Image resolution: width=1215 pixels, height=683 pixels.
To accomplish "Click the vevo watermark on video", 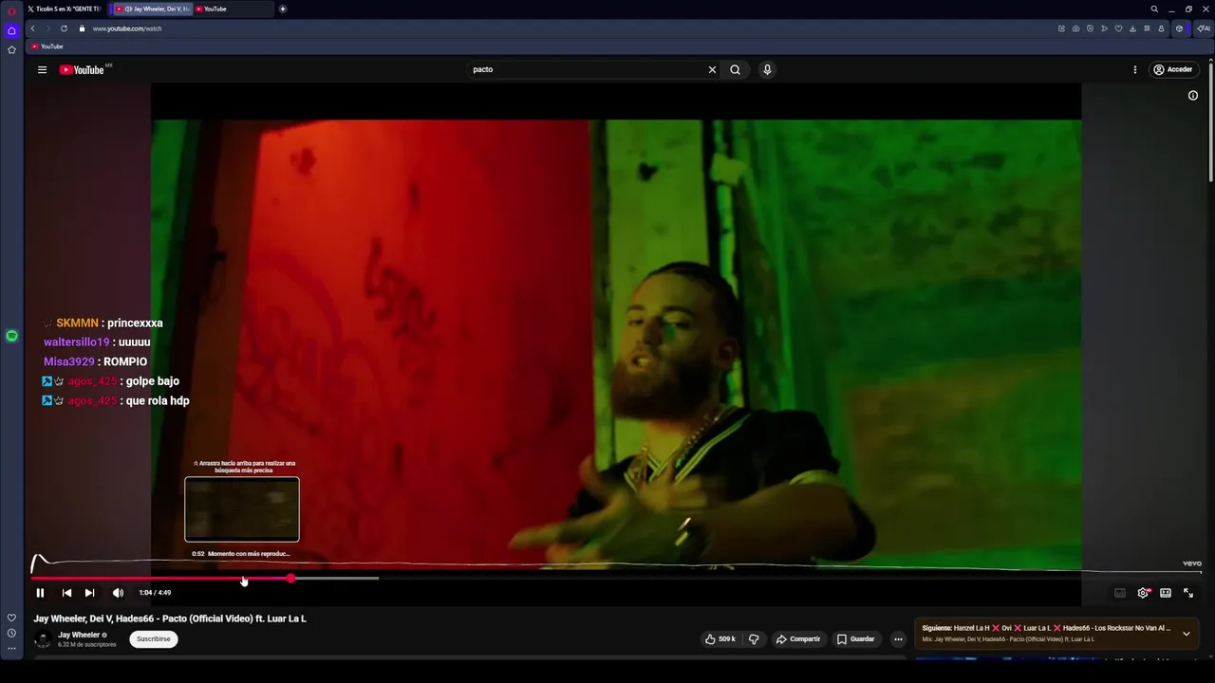I will tap(1192, 563).
